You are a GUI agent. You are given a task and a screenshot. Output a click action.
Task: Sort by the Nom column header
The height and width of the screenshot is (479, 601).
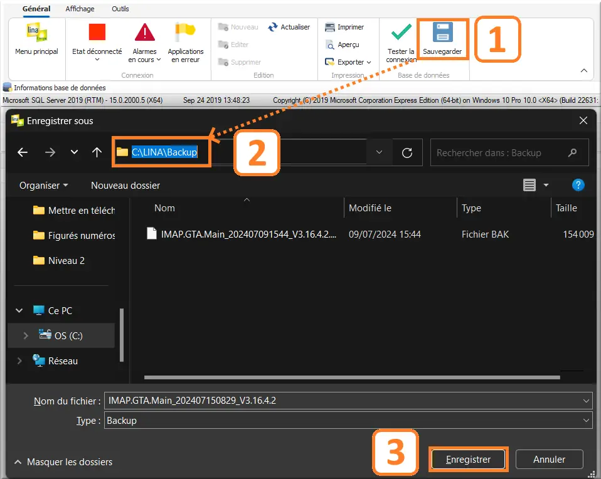pyautogui.click(x=164, y=208)
